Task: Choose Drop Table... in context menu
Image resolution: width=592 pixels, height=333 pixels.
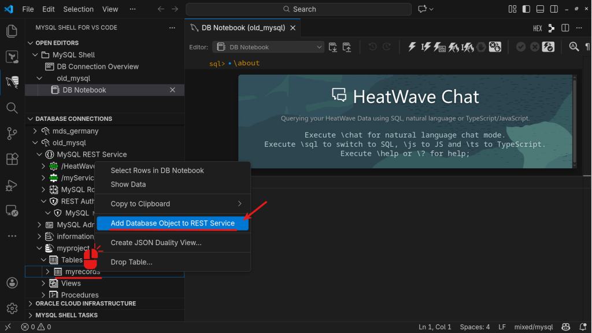Action: (172, 262)
